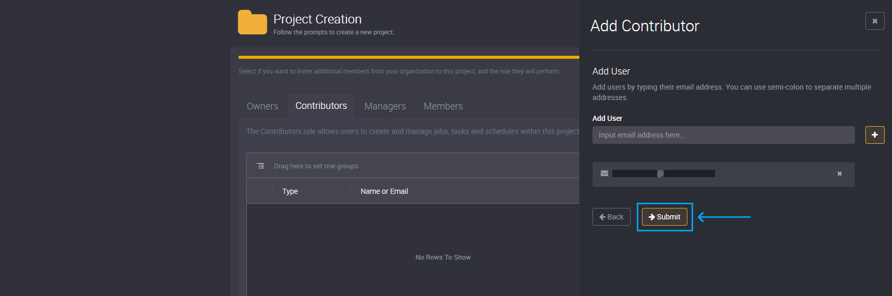Click the Add Contributor panel title
The width and height of the screenshot is (892, 296).
(645, 26)
